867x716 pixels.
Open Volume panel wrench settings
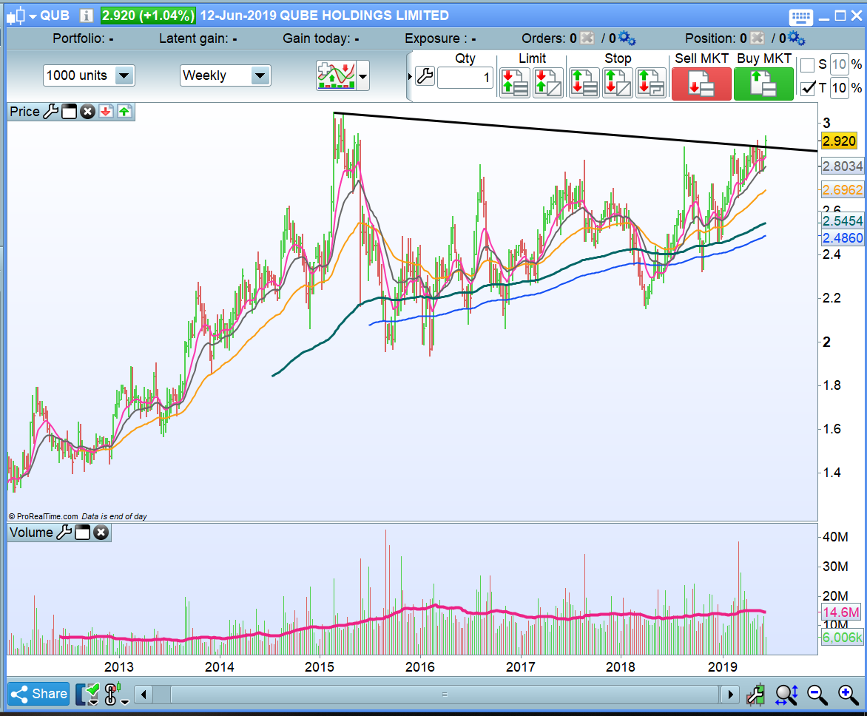(x=64, y=533)
